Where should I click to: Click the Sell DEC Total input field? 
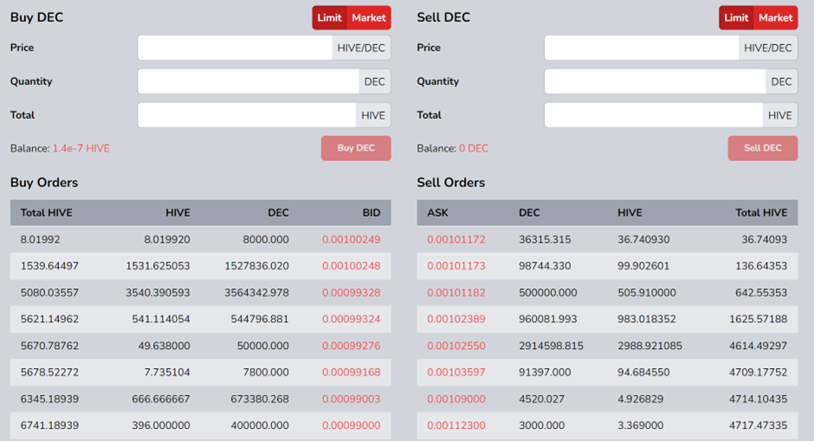click(654, 114)
